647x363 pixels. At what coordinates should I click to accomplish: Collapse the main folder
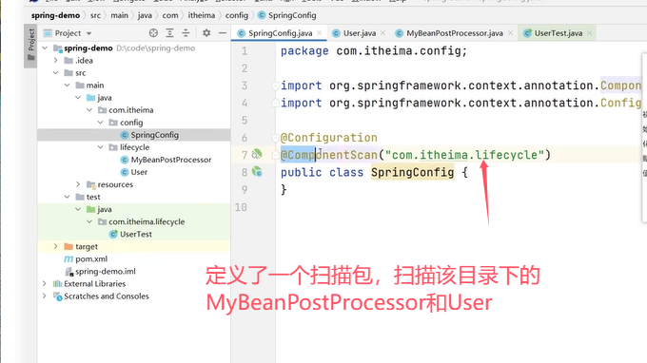67,85
